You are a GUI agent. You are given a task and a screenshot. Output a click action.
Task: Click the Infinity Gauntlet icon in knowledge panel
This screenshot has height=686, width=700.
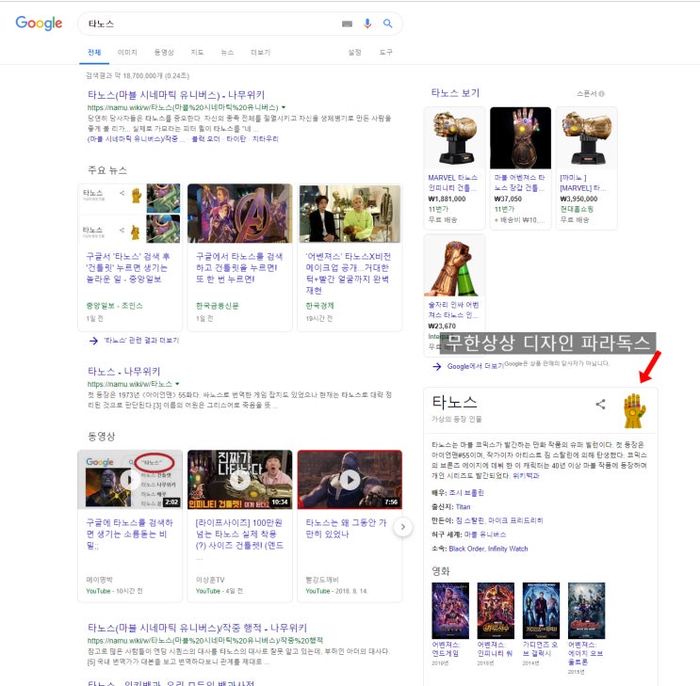point(634,410)
